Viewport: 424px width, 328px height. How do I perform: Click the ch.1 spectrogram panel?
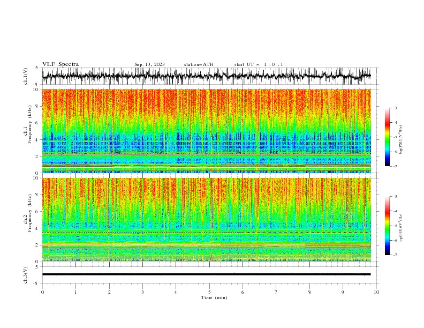tap(206, 131)
